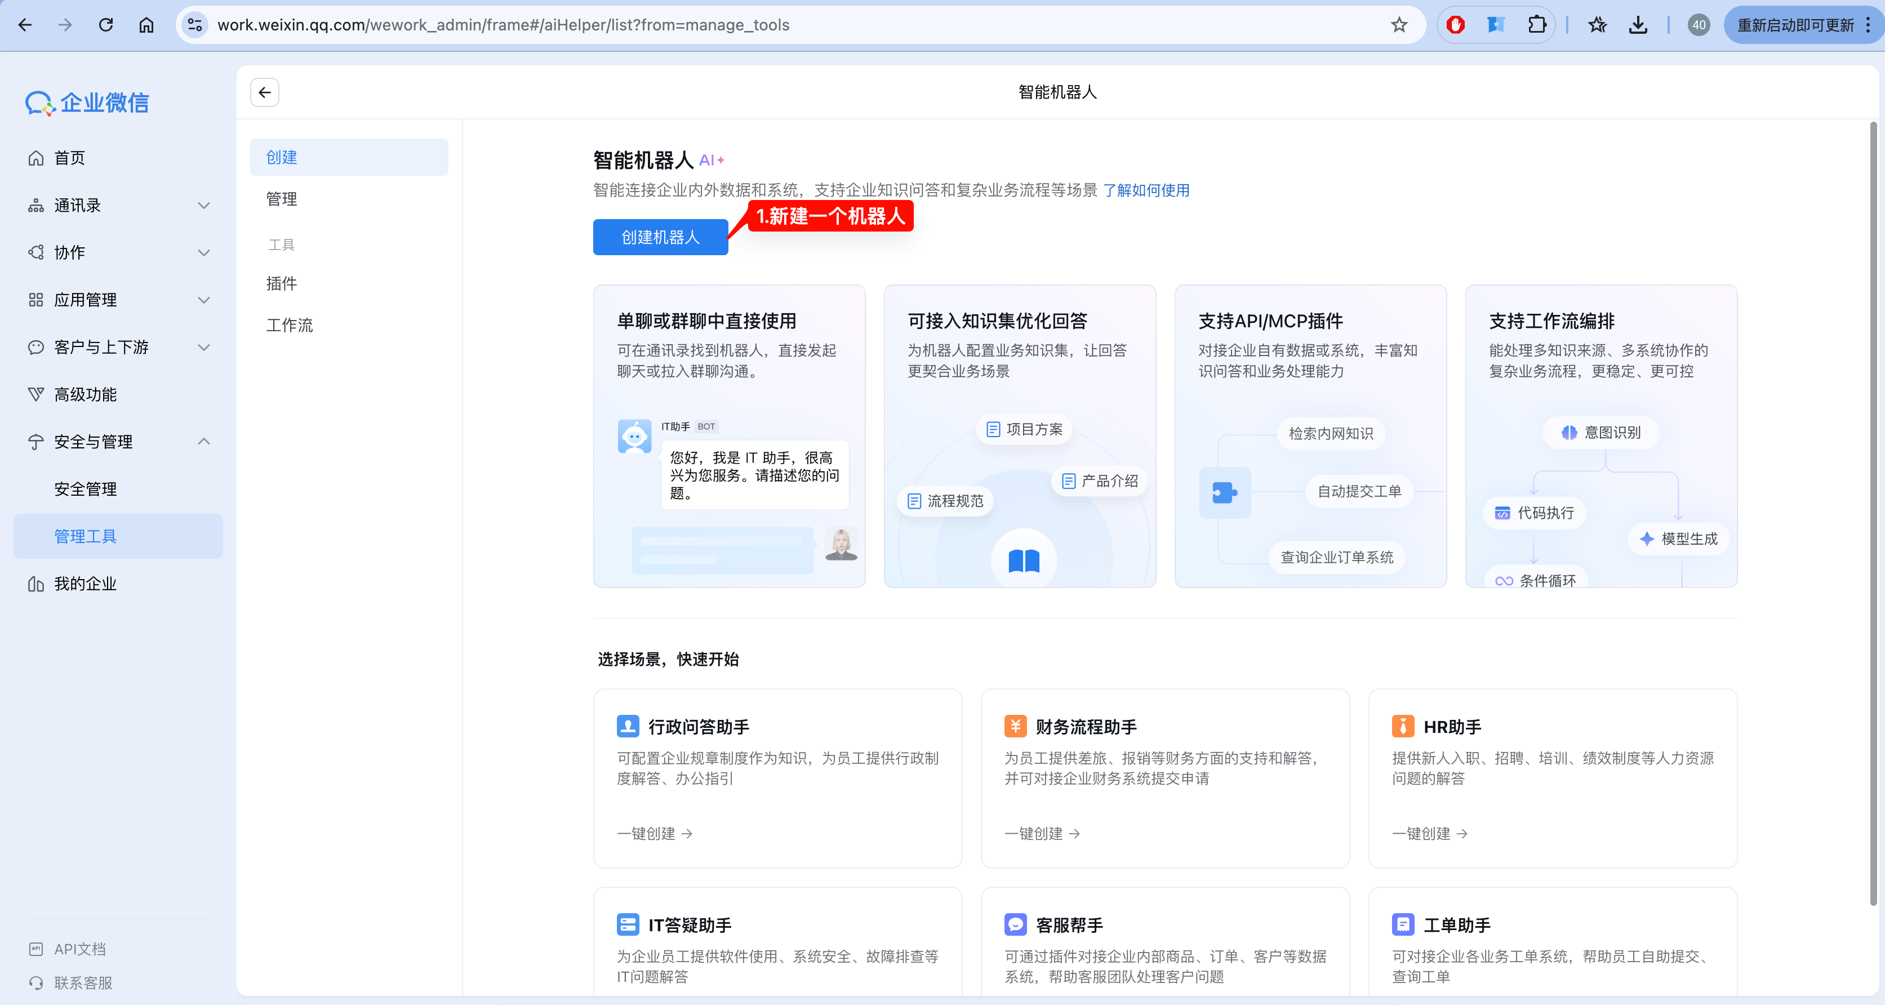Open 我的企业 in sidebar
Viewport: 1885px width, 1005px height.
(x=118, y=584)
